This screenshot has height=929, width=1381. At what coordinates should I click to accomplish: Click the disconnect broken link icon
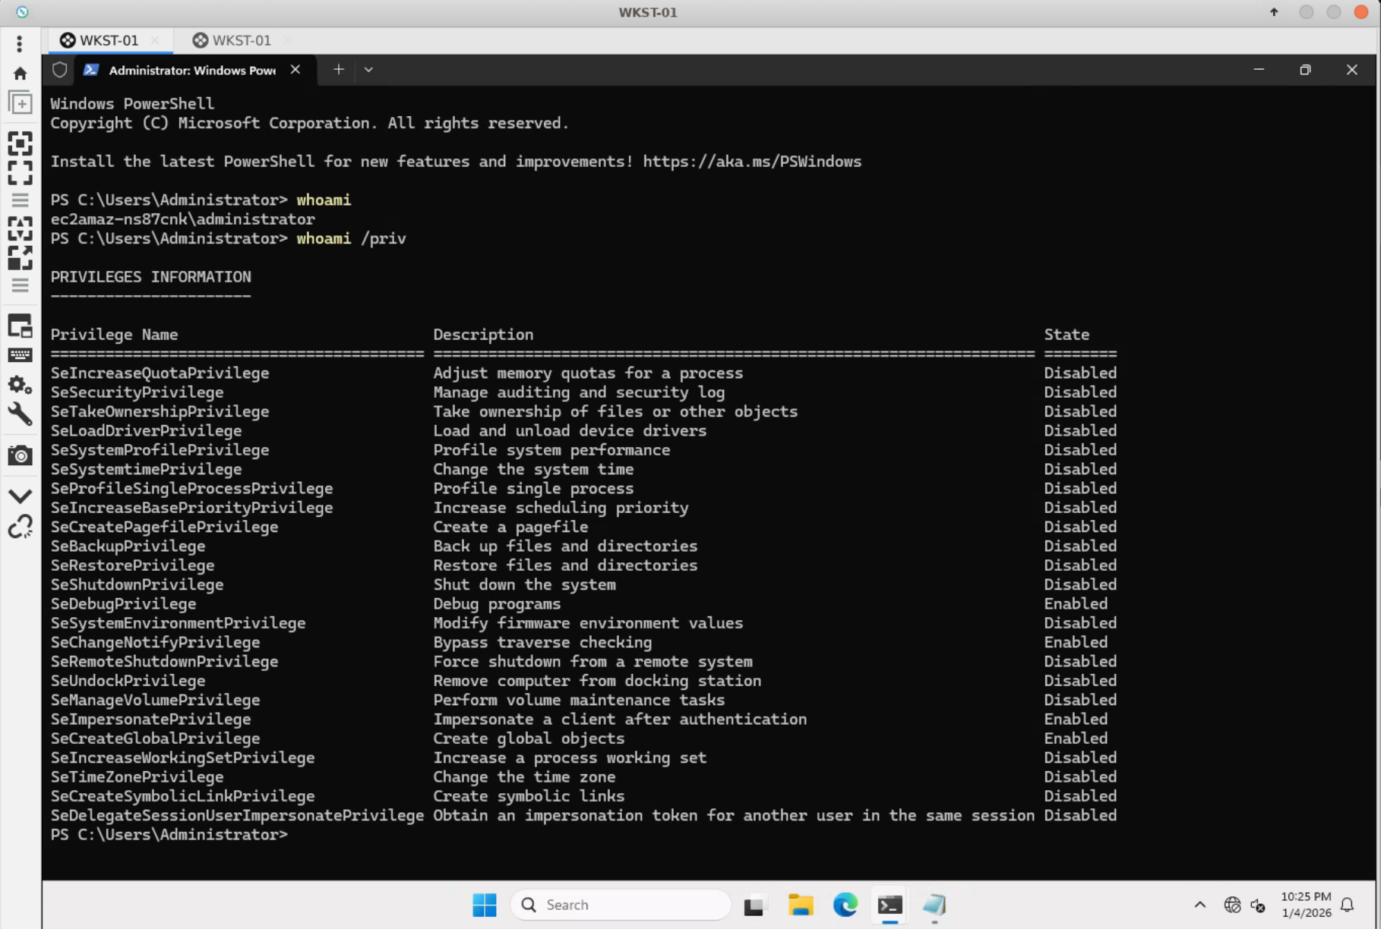click(x=21, y=527)
